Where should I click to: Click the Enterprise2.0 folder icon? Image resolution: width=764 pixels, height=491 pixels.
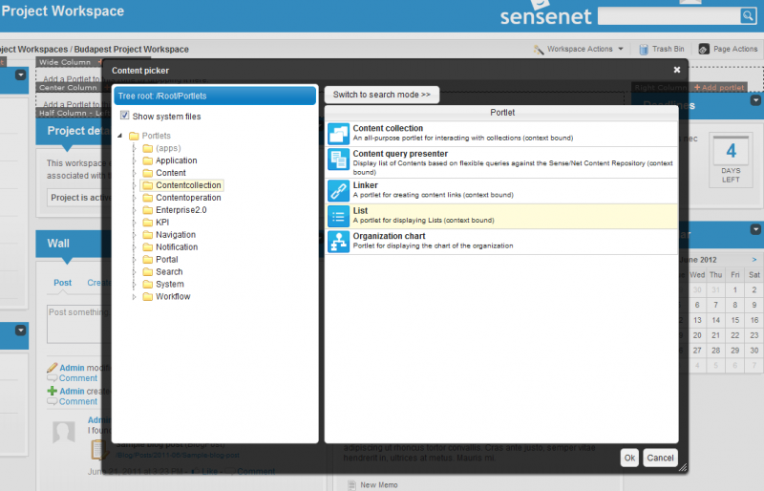click(x=148, y=210)
